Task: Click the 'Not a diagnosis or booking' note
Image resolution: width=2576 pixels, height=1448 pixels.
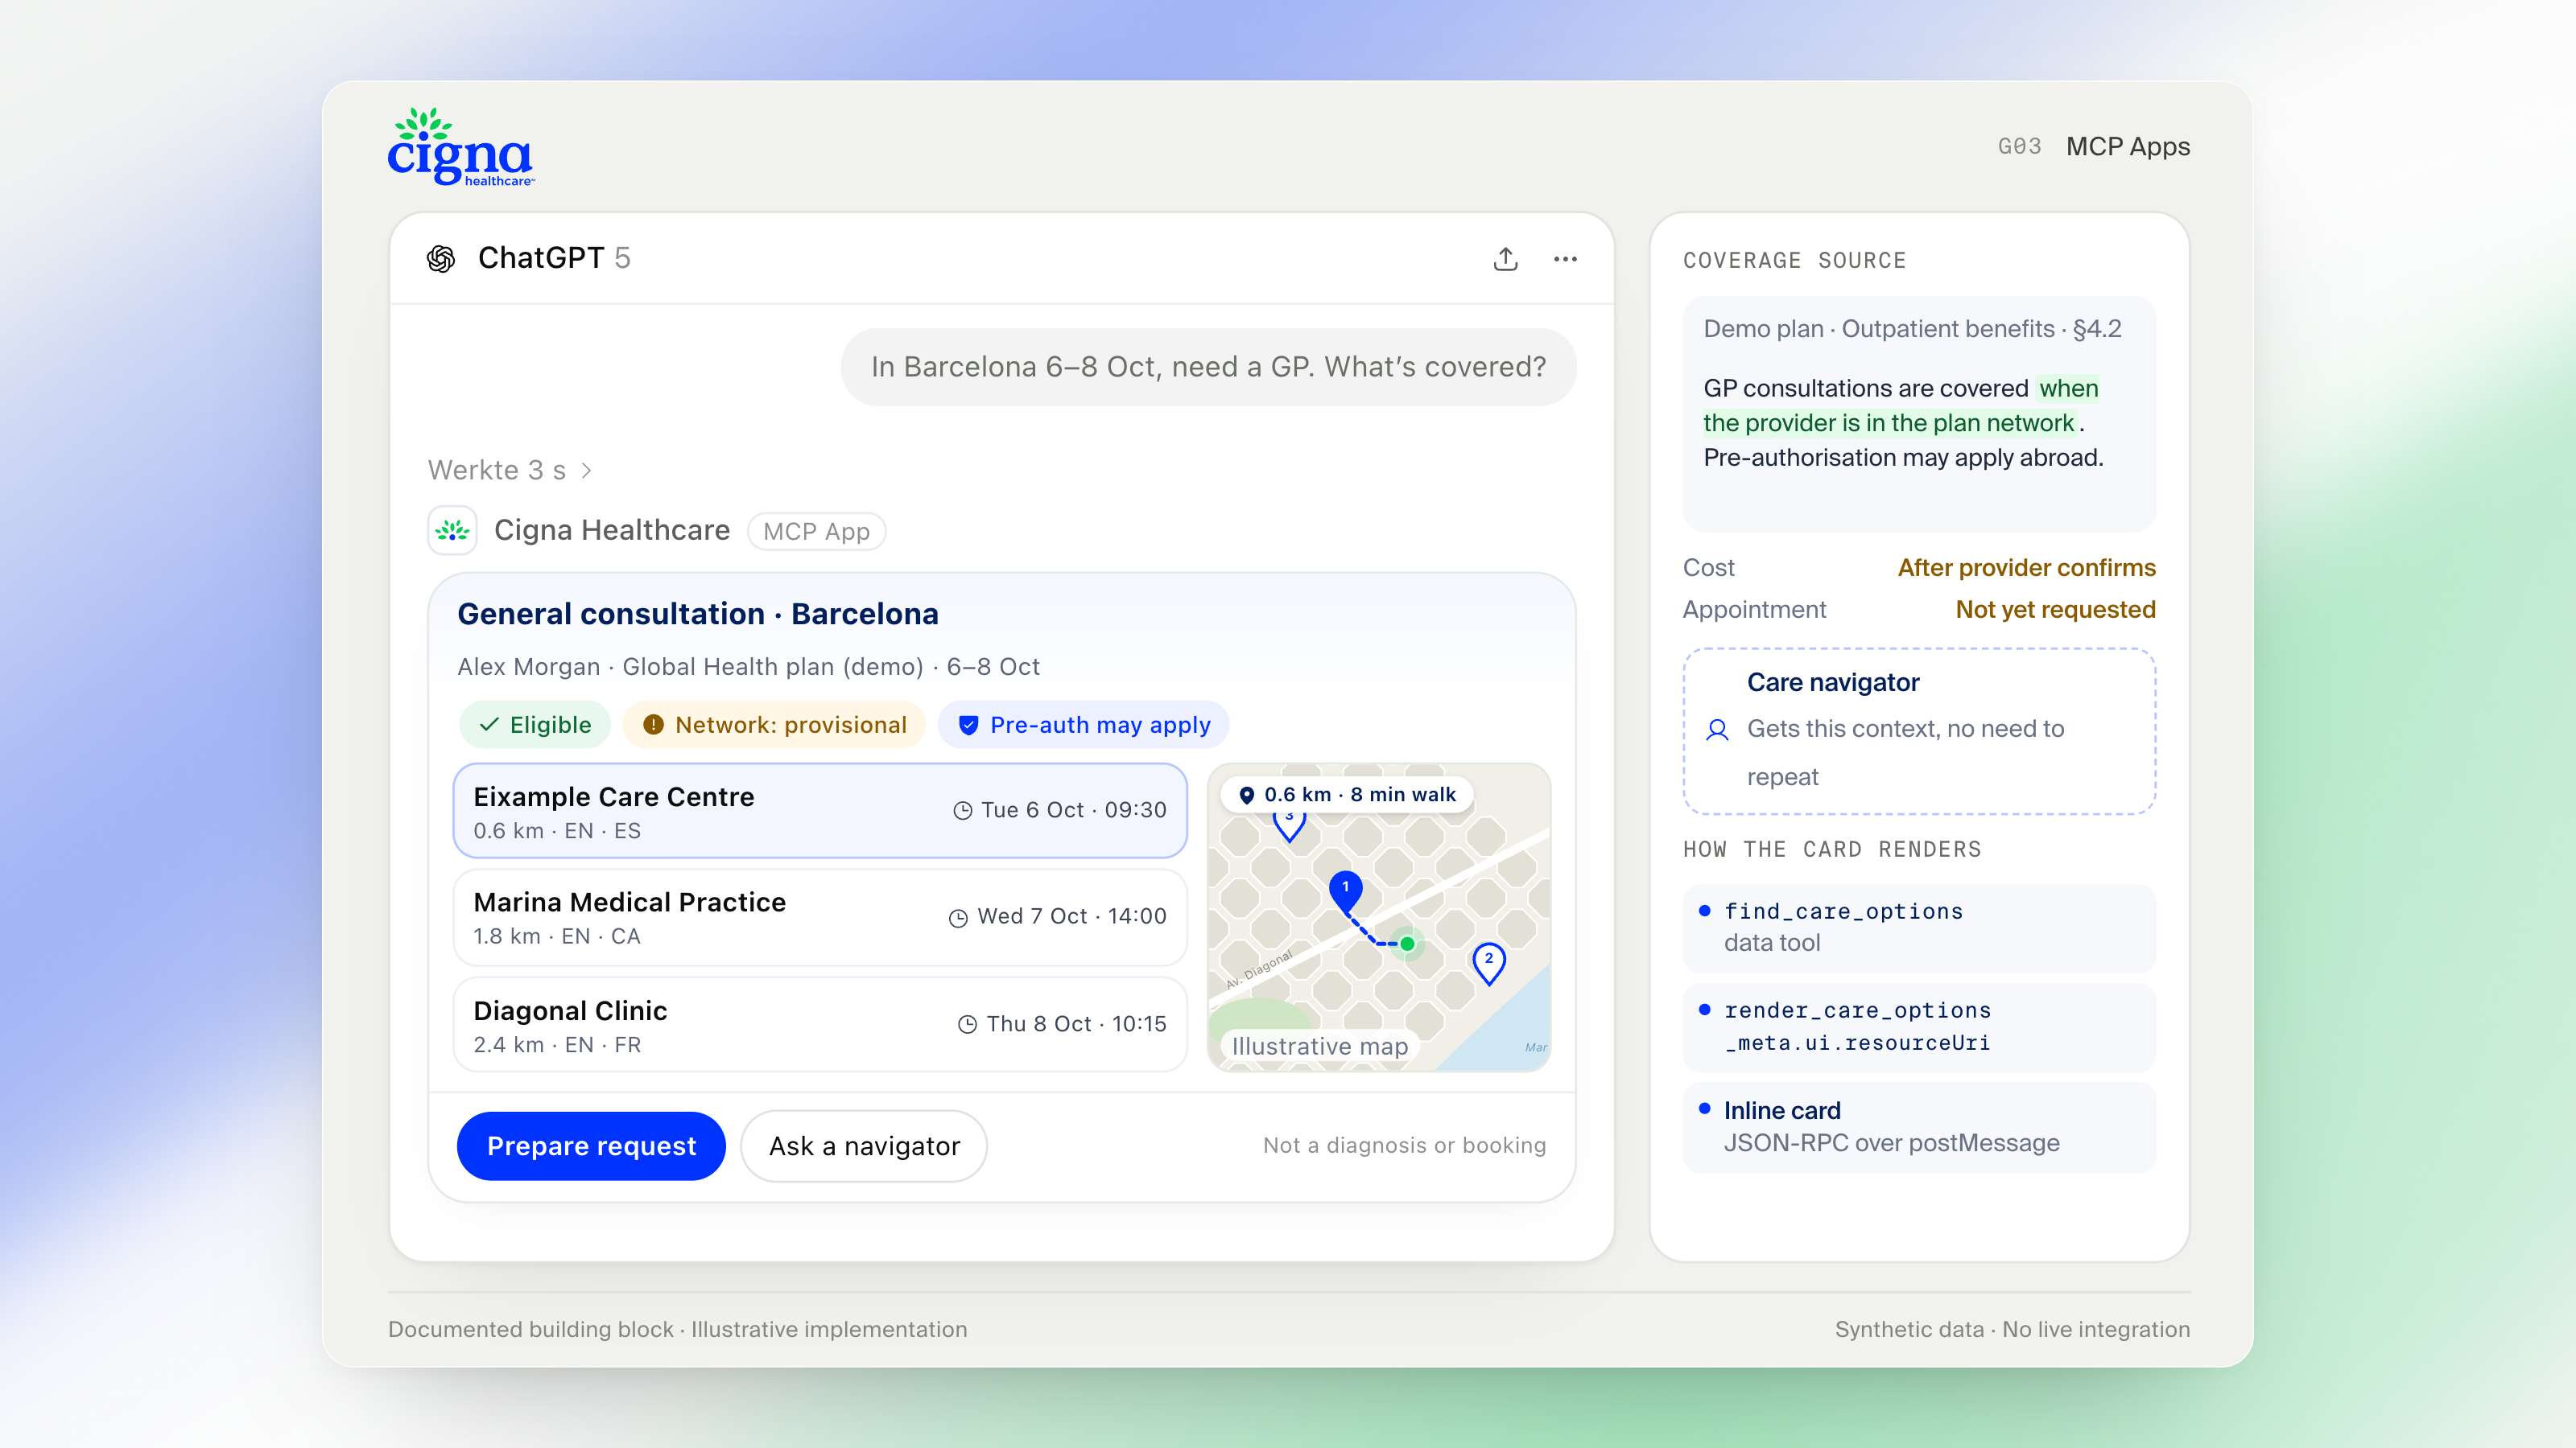Action: tap(1404, 1146)
